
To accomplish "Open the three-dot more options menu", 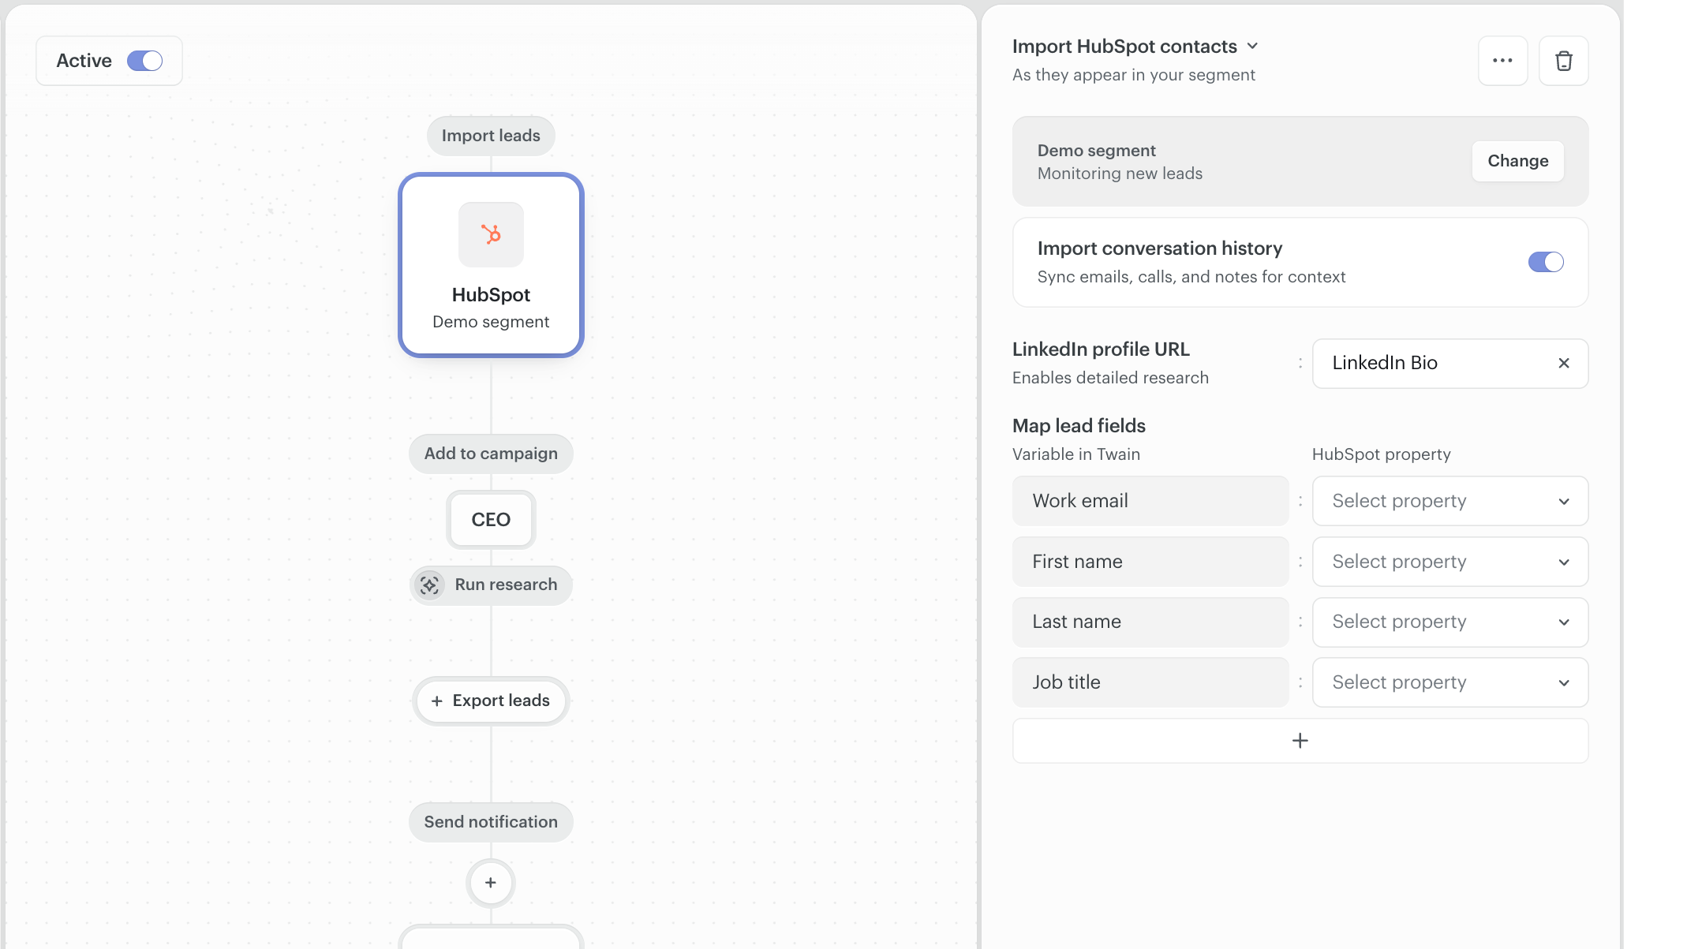I will pyautogui.click(x=1502, y=61).
